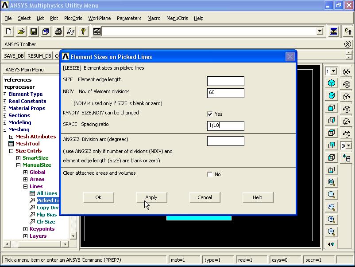The height and width of the screenshot is (267, 355).
Task: Click the box zoom magnifier icon
Action: tap(332, 194)
